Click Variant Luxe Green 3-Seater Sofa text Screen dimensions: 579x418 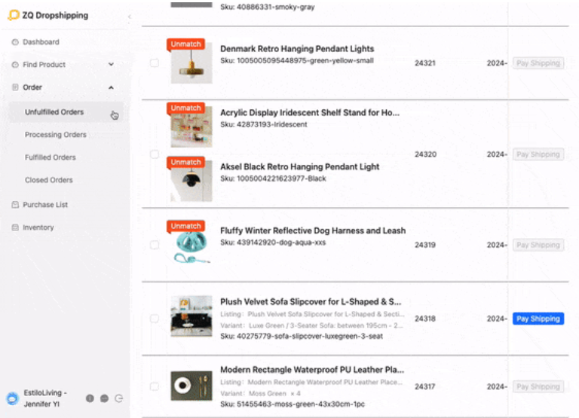tap(311, 325)
